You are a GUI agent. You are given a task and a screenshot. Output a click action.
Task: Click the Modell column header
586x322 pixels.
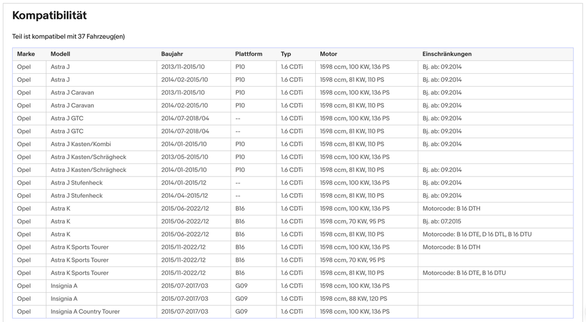click(x=60, y=54)
